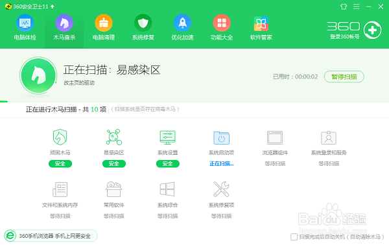Click 等待扫描 under 系统综合
The image size is (389, 245).
coord(168,216)
